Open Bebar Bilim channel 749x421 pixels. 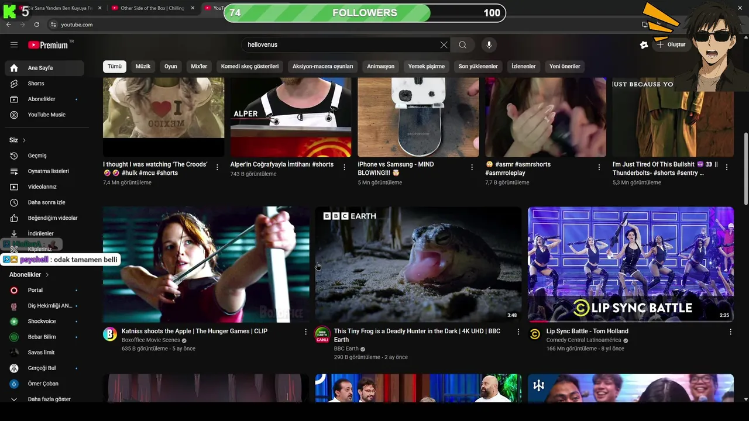click(x=44, y=337)
